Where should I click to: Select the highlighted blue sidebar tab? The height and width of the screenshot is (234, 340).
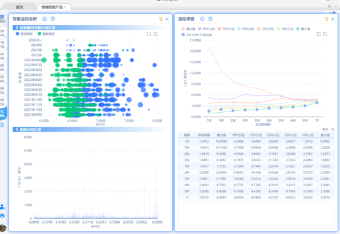pyautogui.click(x=3, y=114)
